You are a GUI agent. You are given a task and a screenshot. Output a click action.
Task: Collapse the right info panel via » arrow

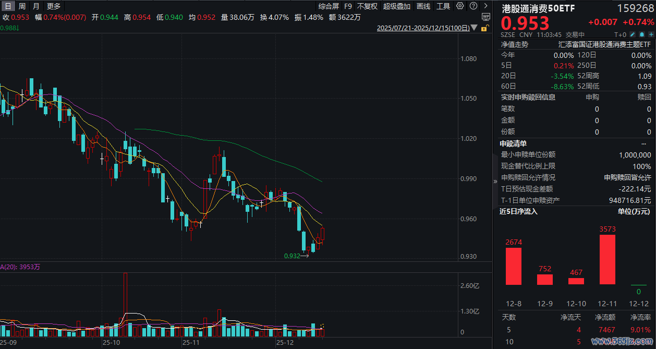[x=495, y=181]
